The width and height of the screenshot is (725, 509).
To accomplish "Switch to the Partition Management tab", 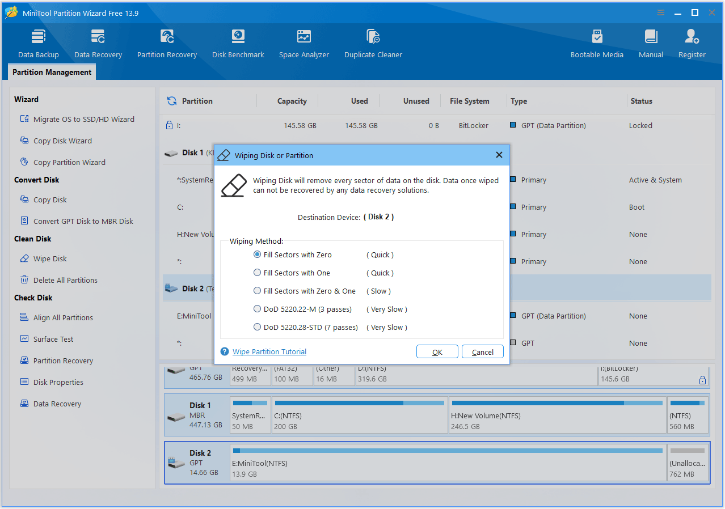I will point(52,72).
